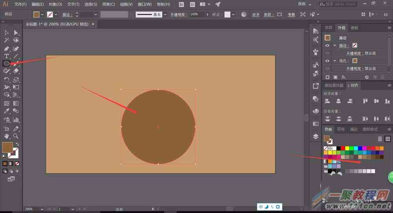Switch to Gradient fill mode button
The image size is (393, 213).
coord(11,164)
